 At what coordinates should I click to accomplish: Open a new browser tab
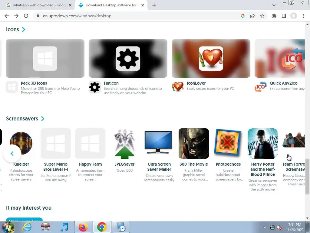[x=154, y=5]
